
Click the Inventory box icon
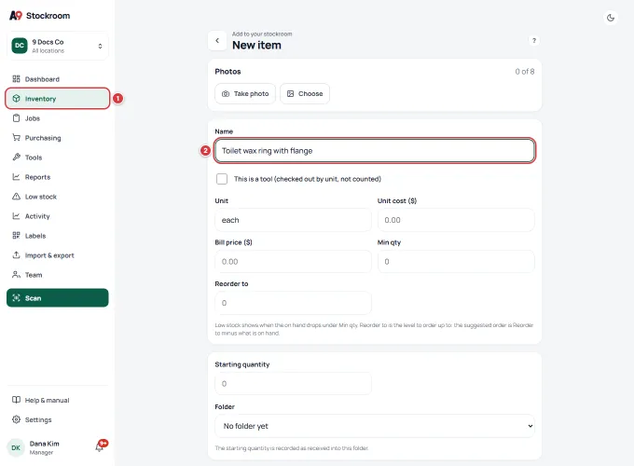pyautogui.click(x=16, y=98)
